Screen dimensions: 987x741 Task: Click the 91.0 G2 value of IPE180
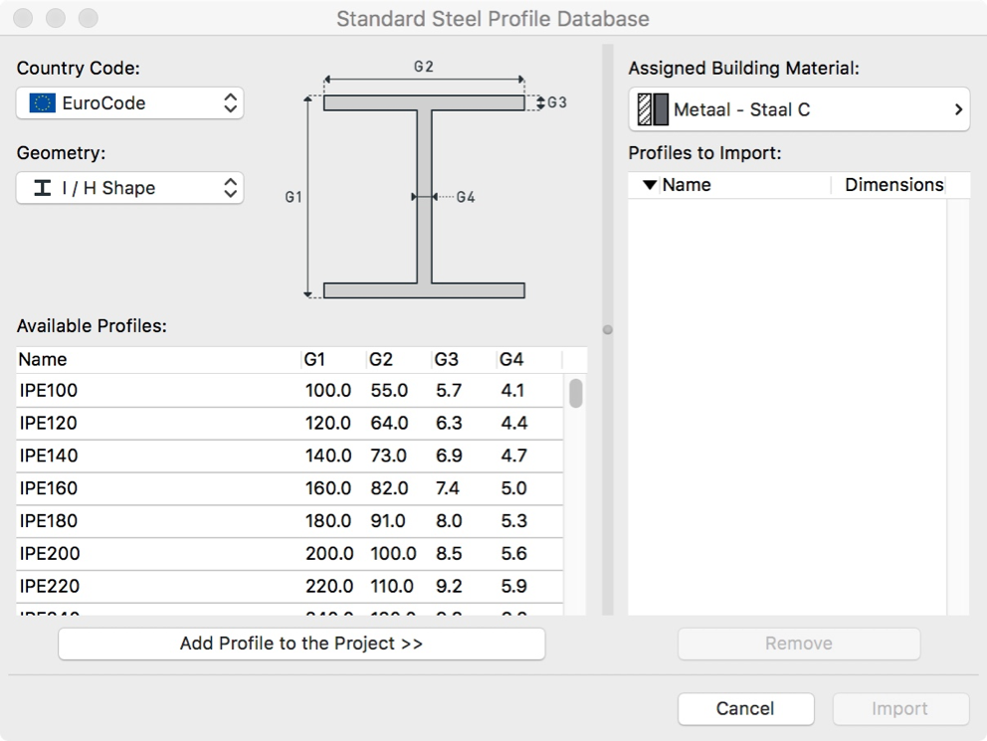[388, 521]
